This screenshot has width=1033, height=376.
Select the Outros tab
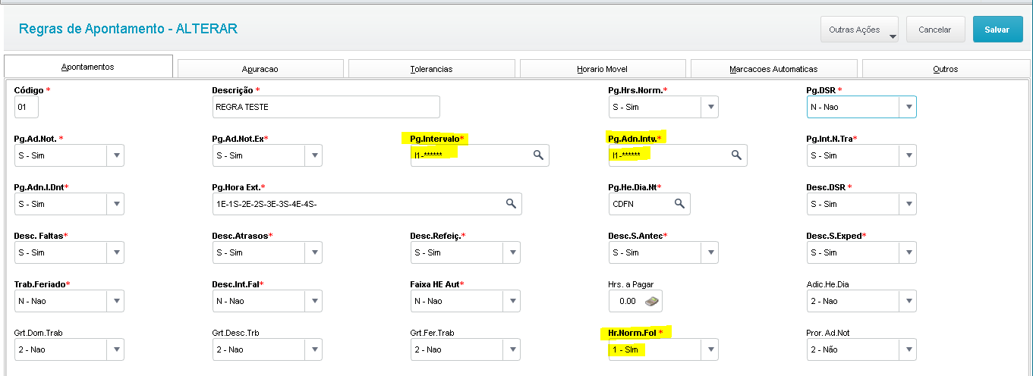(x=945, y=69)
